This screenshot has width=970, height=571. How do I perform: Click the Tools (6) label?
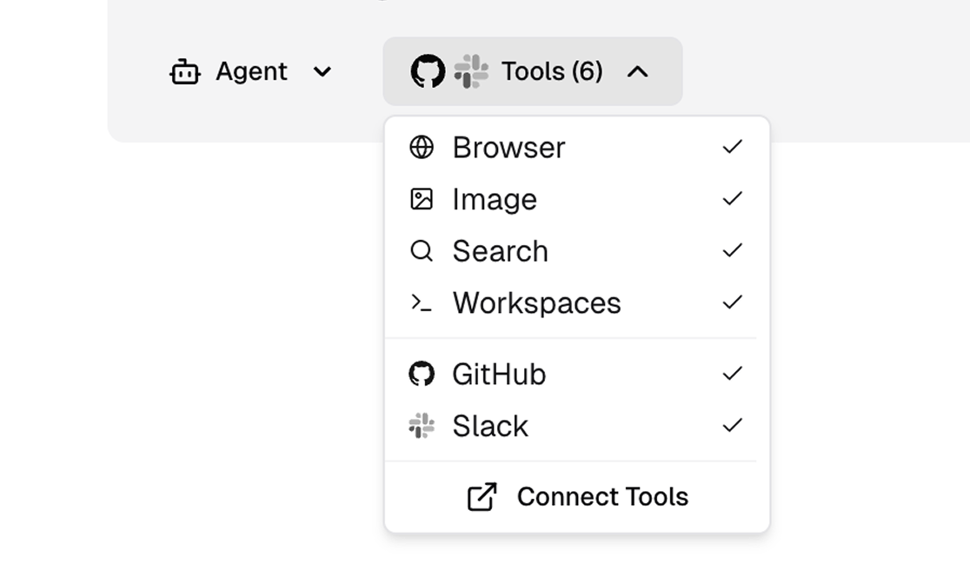coord(552,71)
